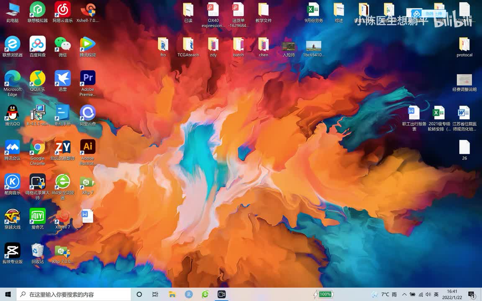Open File Explorer from taskbar
Image resolution: width=482 pixels, height=301 pixels.
172,294
